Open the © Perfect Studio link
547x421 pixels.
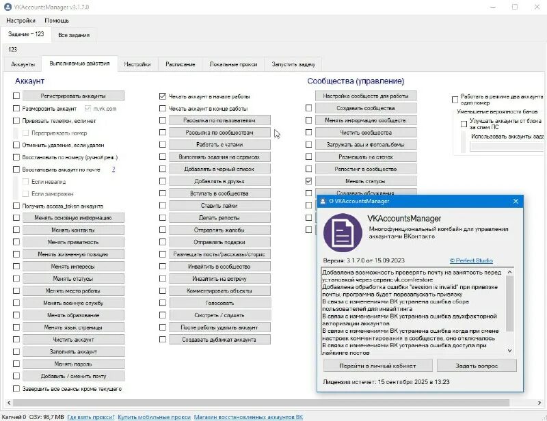click(471, 260)
